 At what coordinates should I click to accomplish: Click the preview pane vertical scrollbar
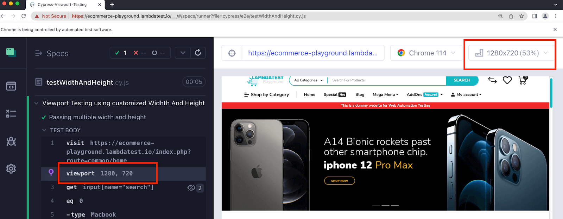point(551,93)
